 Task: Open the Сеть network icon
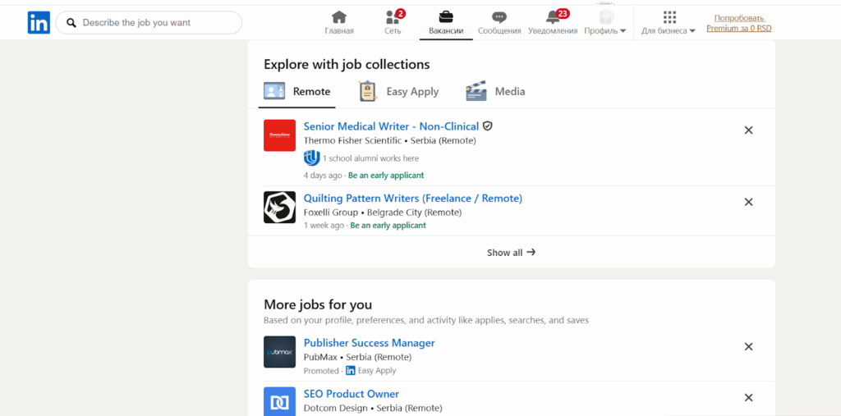coord(393,18)
